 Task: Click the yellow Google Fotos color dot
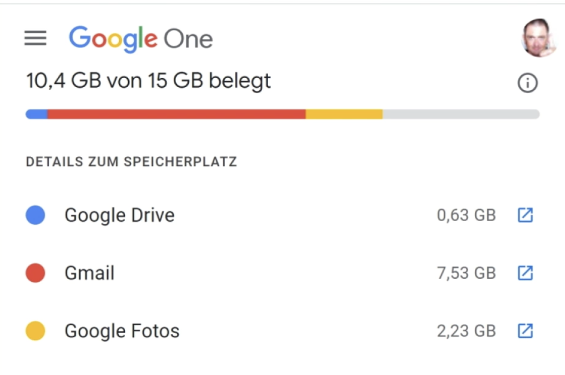35,331
